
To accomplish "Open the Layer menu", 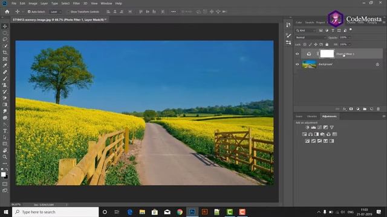I will tap(44, 4).
